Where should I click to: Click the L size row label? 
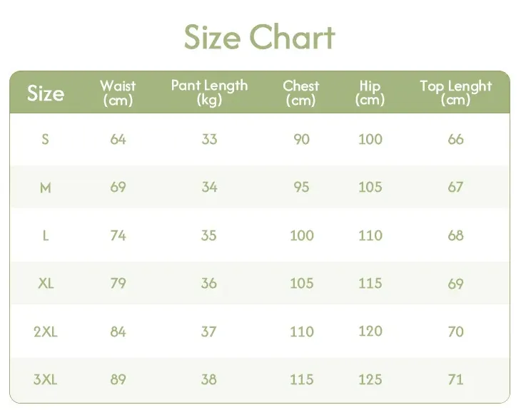click(46, 235)
